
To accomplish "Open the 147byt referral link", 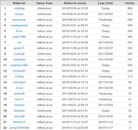I will point(19,77).
